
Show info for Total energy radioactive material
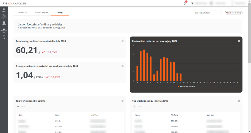[x=123, y=41]
